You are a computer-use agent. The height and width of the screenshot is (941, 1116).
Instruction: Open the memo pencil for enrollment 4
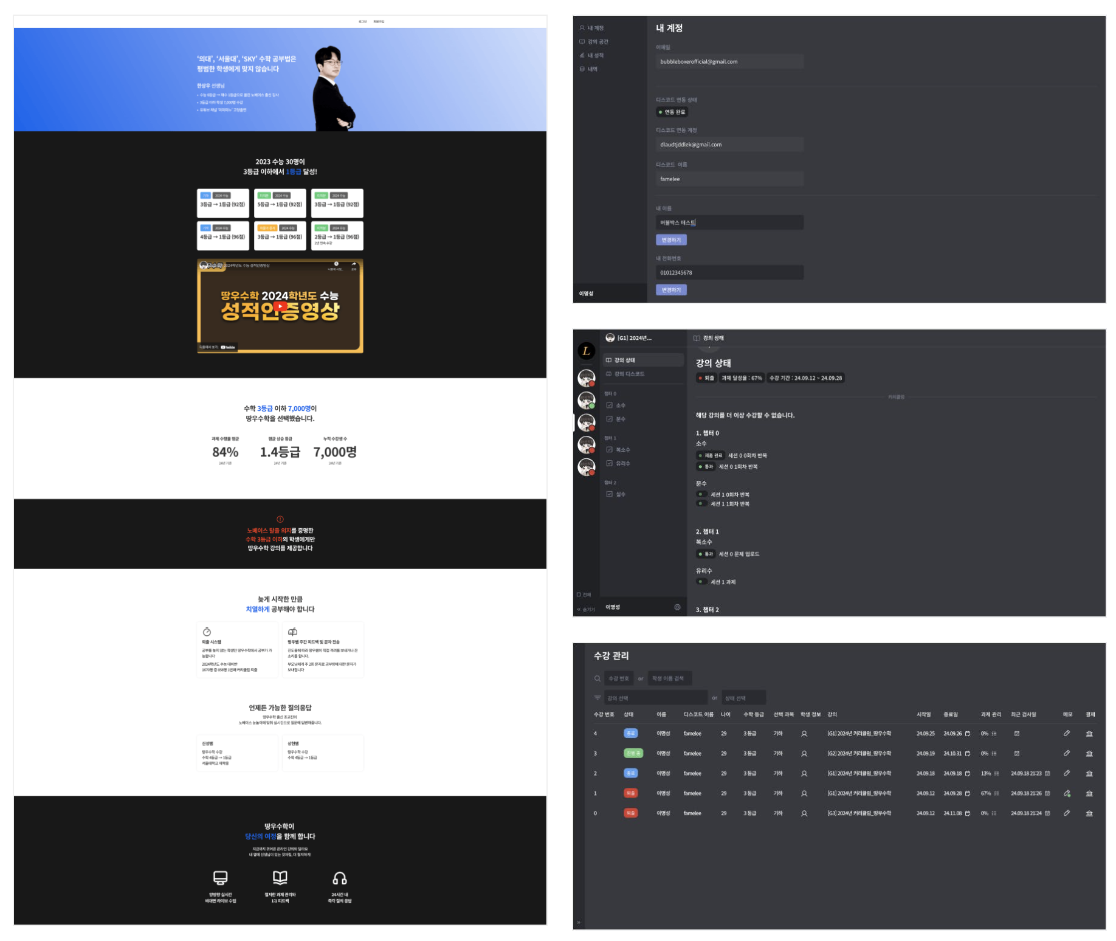point(1066,734)
